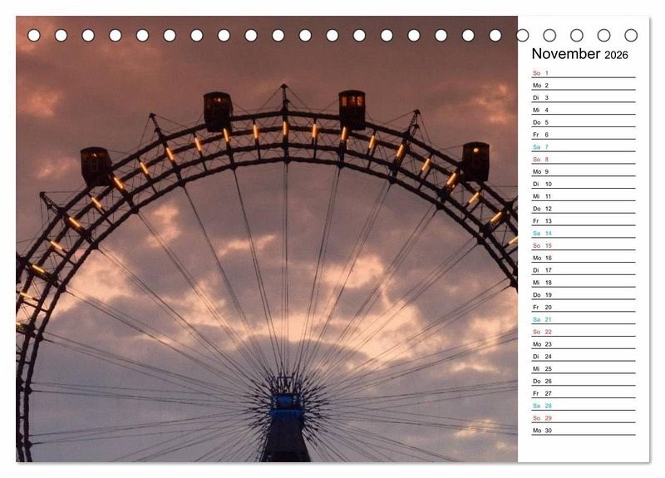Select the Friday 13 date row
This screenshot has width=665, height=478.
pos(583,221)
